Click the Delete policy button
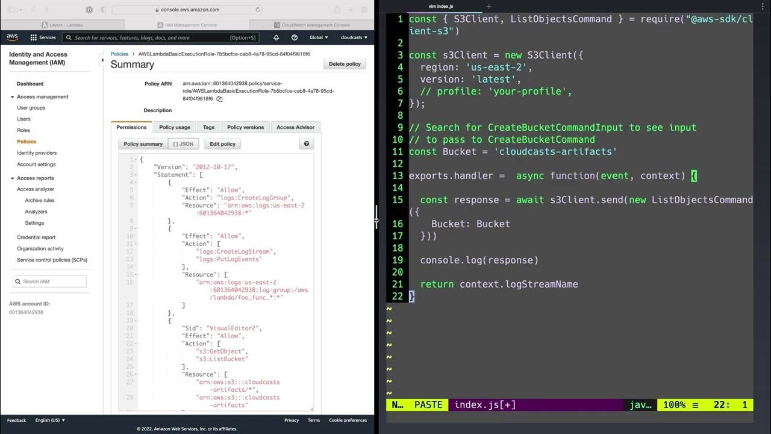 click(345, 64)
